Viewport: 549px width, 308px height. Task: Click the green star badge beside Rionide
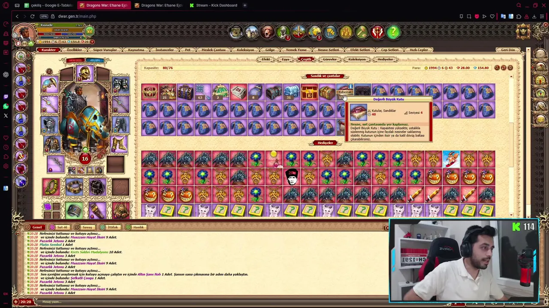click(x=89, y=31)
